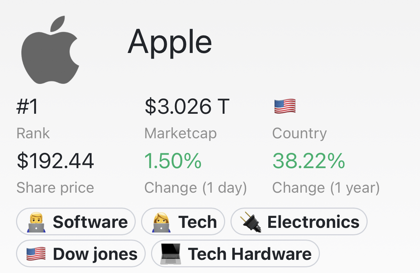
Task: Open the Software category tag
Action: pos(76,222)
